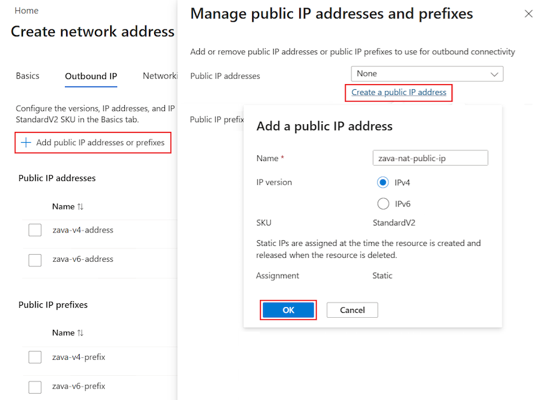This screenshot has width=540, height=400.
Task: Cancel adding the public IP address
Action: (352, 310)
